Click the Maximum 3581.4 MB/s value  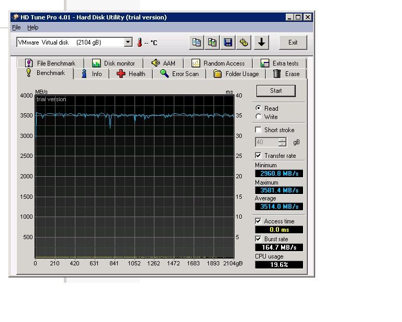coord(279,190)
